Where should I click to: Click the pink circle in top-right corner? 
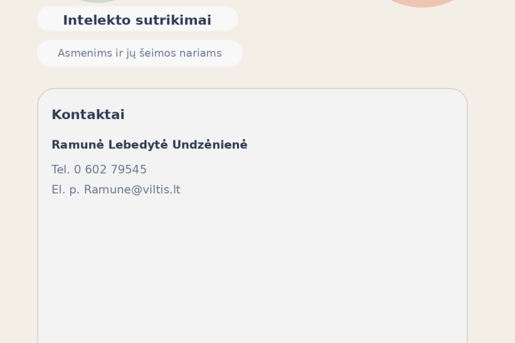click(422, 3)
